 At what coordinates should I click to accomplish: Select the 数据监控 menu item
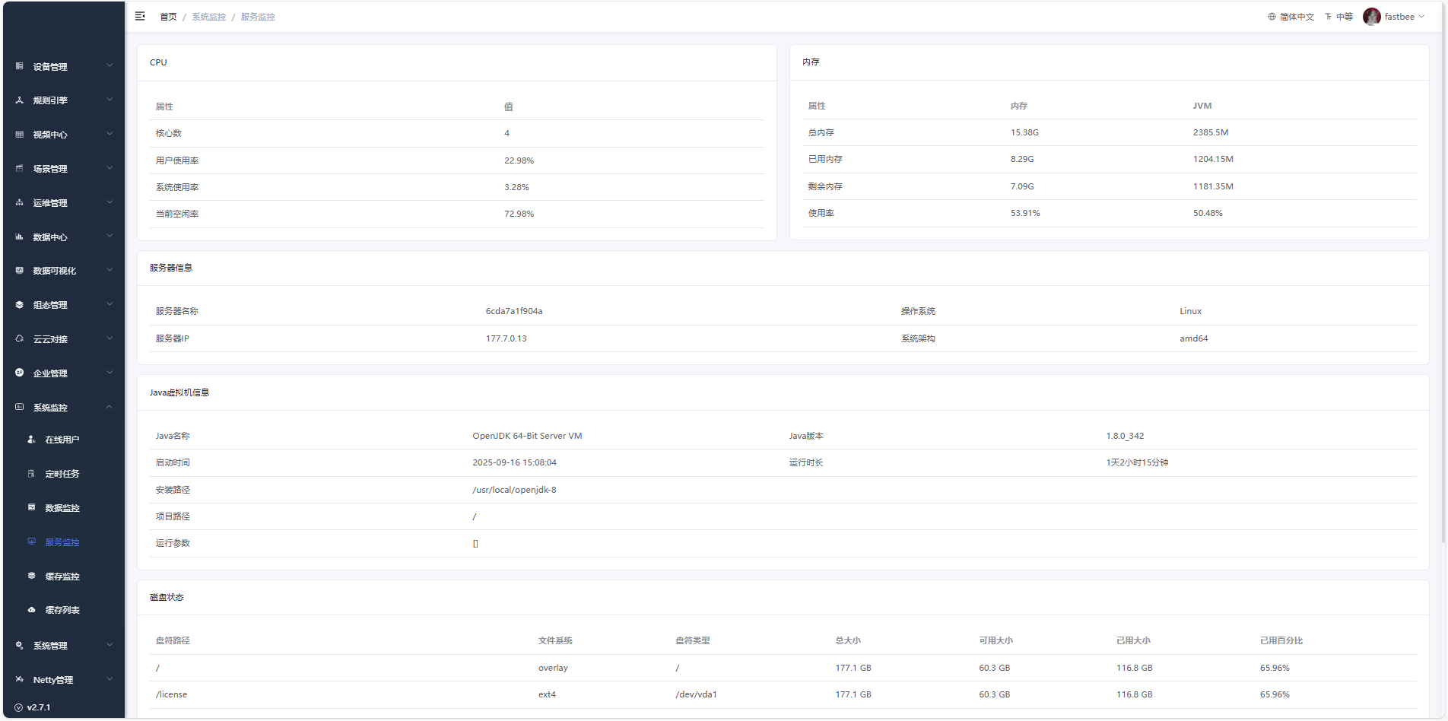(x=62, y=508)
